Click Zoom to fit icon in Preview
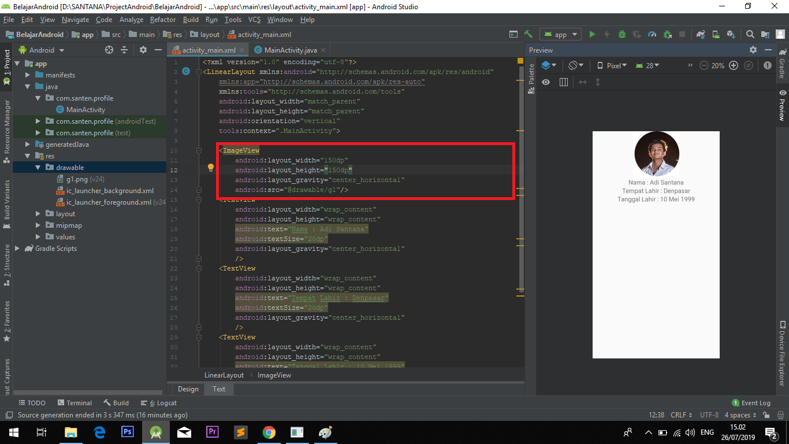This screenshot has height=444, width=789. pyautogui.click(x=749, y=65)
